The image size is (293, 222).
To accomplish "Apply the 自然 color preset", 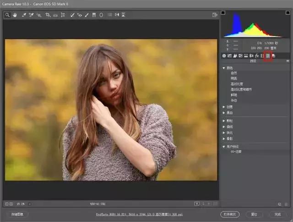I will 234,73.
